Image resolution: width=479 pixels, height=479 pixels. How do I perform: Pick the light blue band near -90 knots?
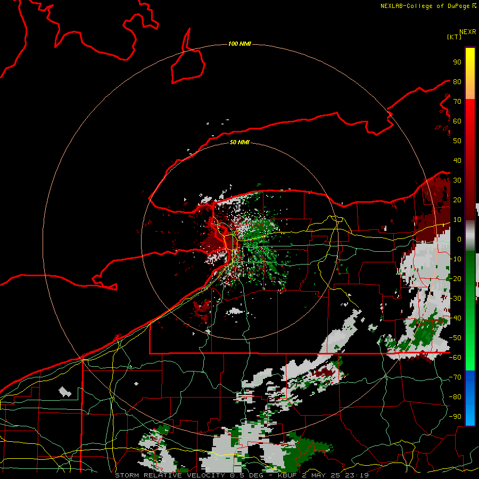pos(470,416)
